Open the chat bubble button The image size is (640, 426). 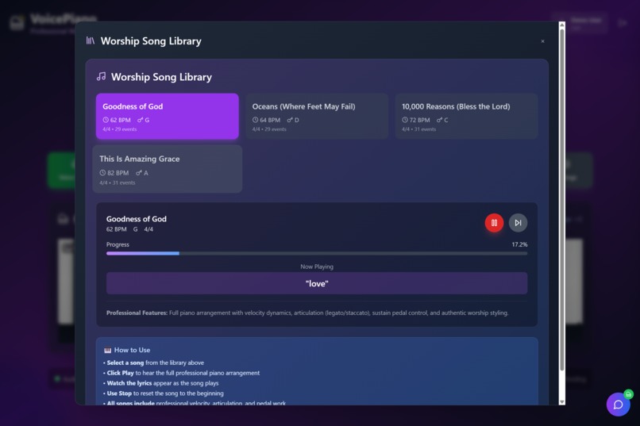point(618,405)
